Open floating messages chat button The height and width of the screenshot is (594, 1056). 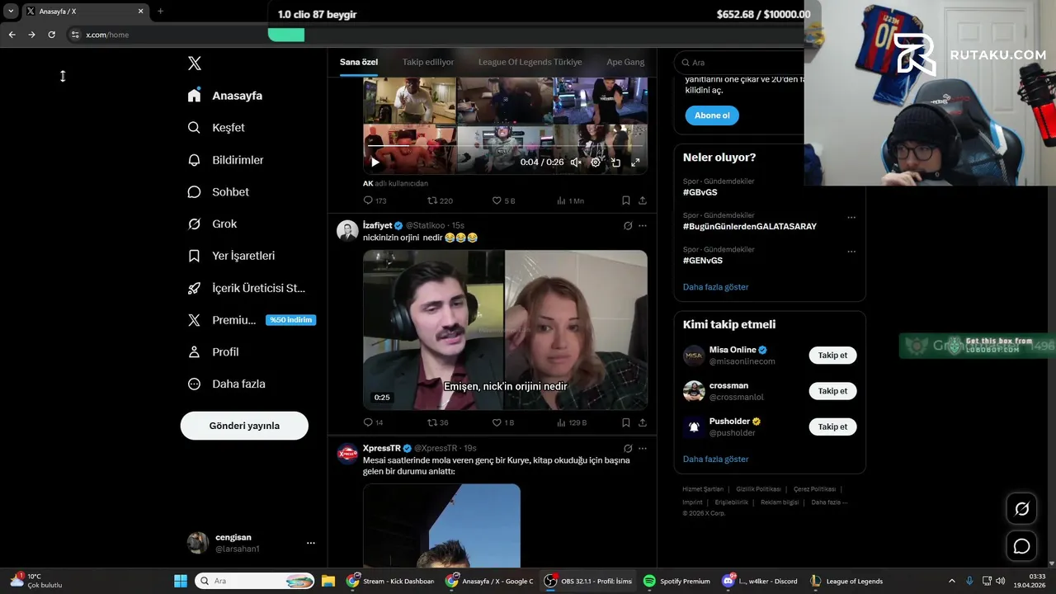click(x=1021, y=546)
